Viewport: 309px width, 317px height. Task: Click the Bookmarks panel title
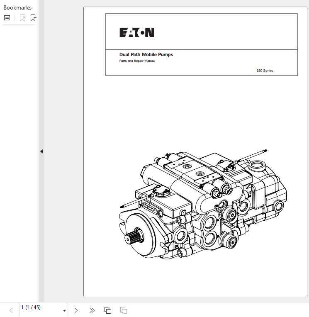tap(17, 7)
